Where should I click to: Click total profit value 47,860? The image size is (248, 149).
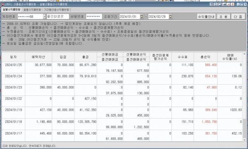[212, 87]
